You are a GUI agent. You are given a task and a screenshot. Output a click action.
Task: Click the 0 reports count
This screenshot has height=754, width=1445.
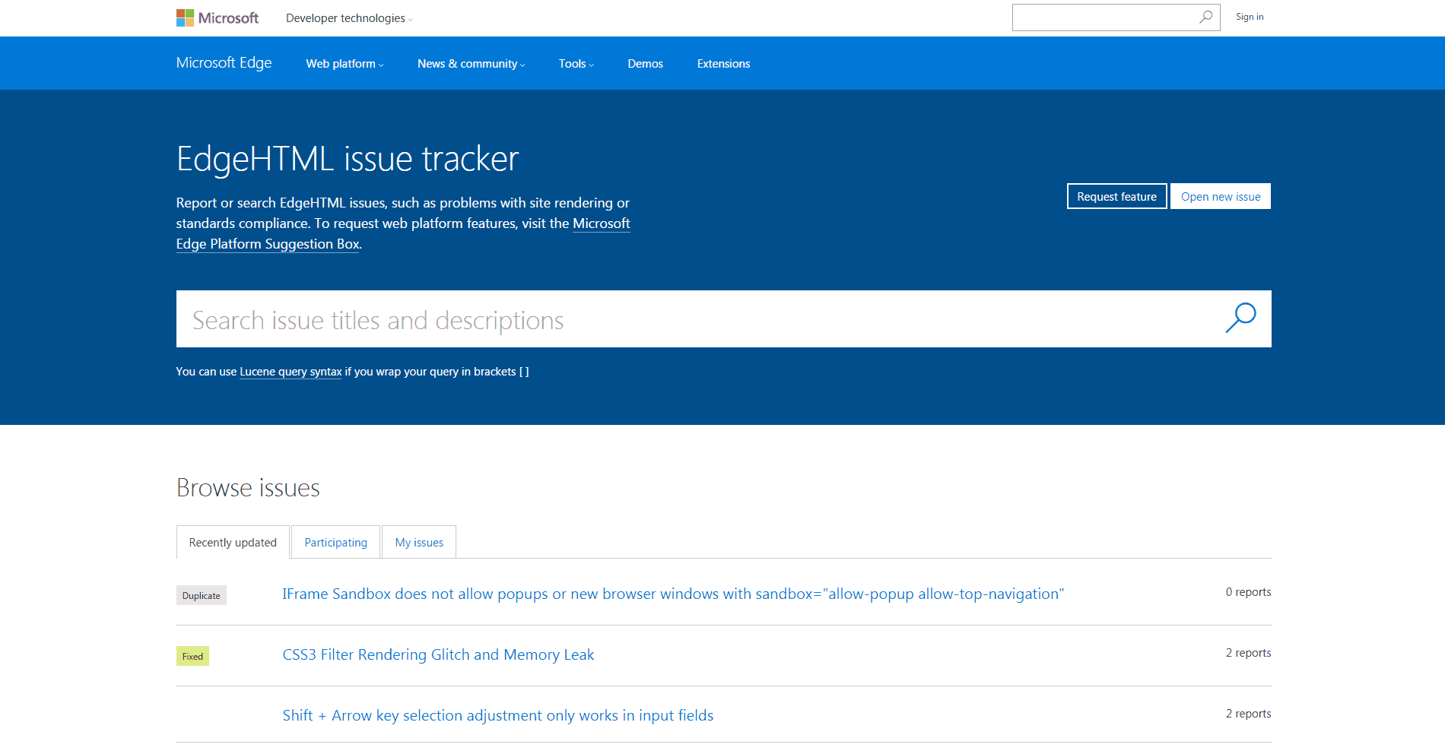pyautogui.click(x=1248, y=592)
